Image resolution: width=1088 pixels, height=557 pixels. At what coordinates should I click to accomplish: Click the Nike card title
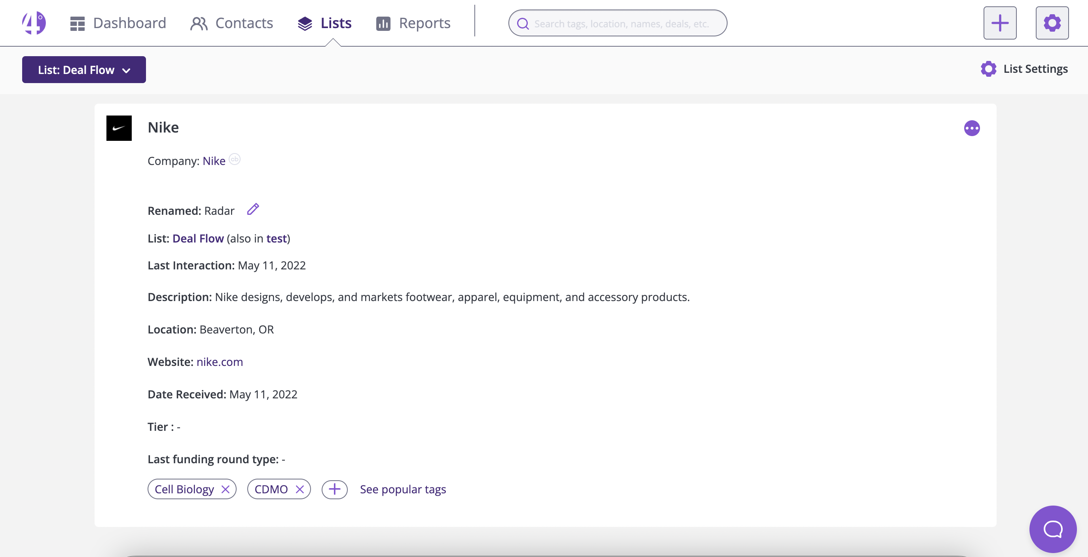tap(163, 127)
